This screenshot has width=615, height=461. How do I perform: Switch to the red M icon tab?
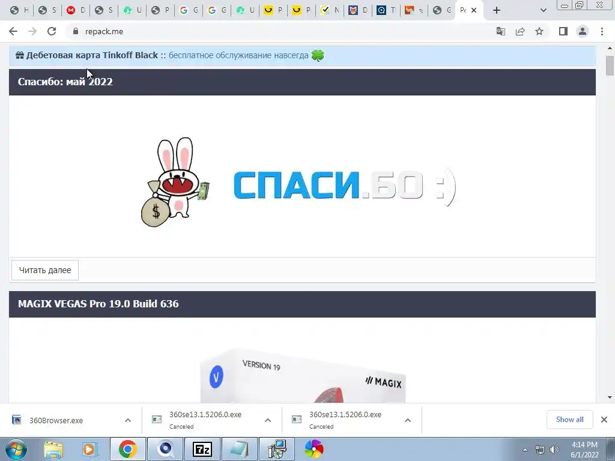[76, 10]
